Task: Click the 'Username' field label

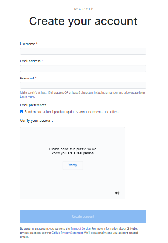Action: click(28, 44)
